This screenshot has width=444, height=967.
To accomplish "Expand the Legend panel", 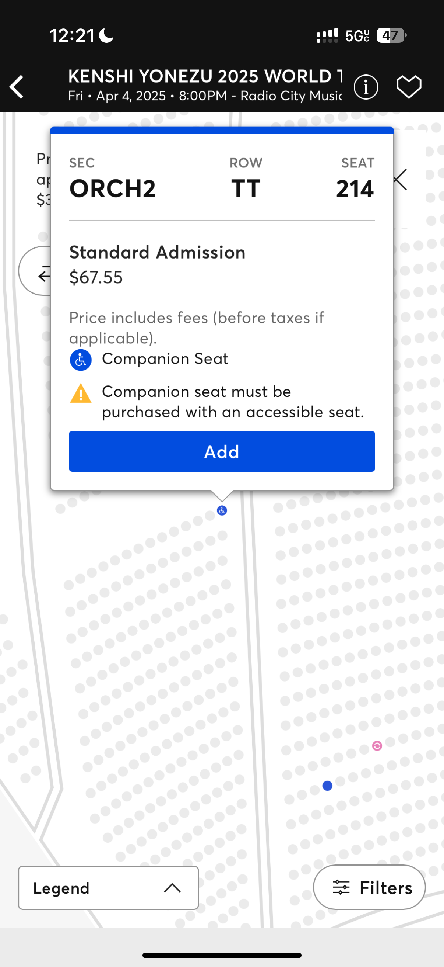I will (x=108, y=888).
